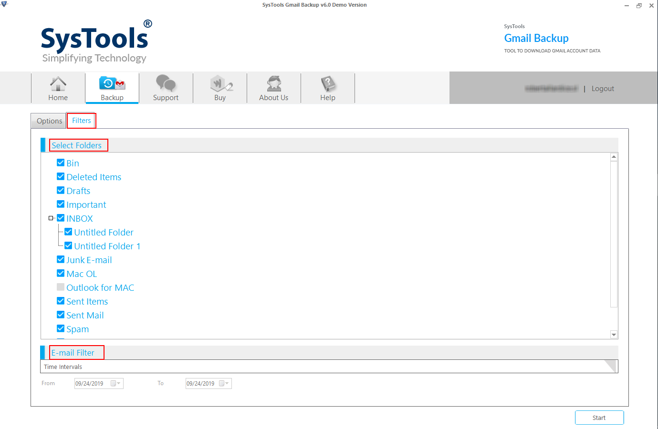The image size is (658, 429).
Task: Restore the window size button
Action: (x=639, y=6)
